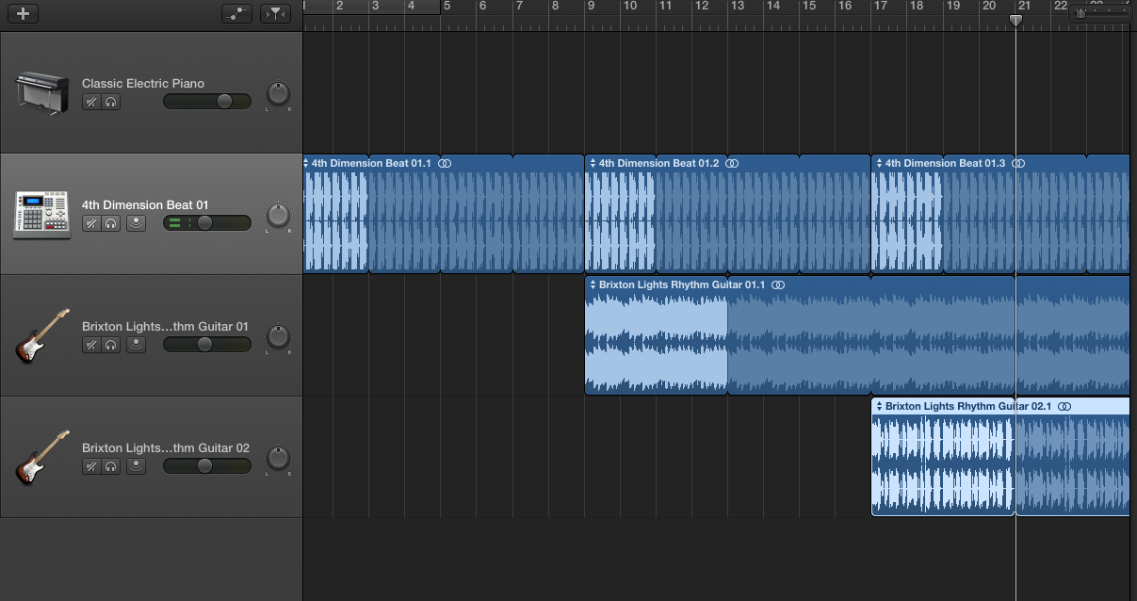Click the horizontal zoom slider above the ruler
Screen dimensions: 1137x601
click(1100, 13)
